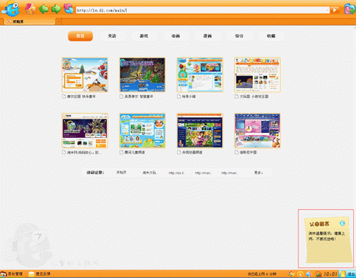
Task: Click into the URL address field
Action: pyautogui.click(x=201, y=10)
